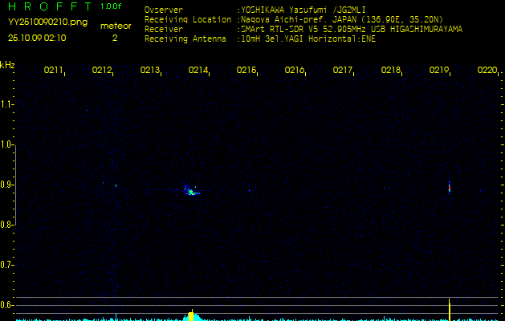Click the 1.1 kHz axis label

6,104
